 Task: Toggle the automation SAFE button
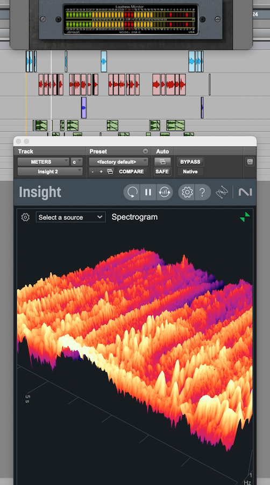[x=162, y=172]
